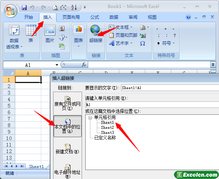Viewport: 219px width, 179px height.
Task: Select Sheet3 in the location tree
Action: click(x=107, y=132)
